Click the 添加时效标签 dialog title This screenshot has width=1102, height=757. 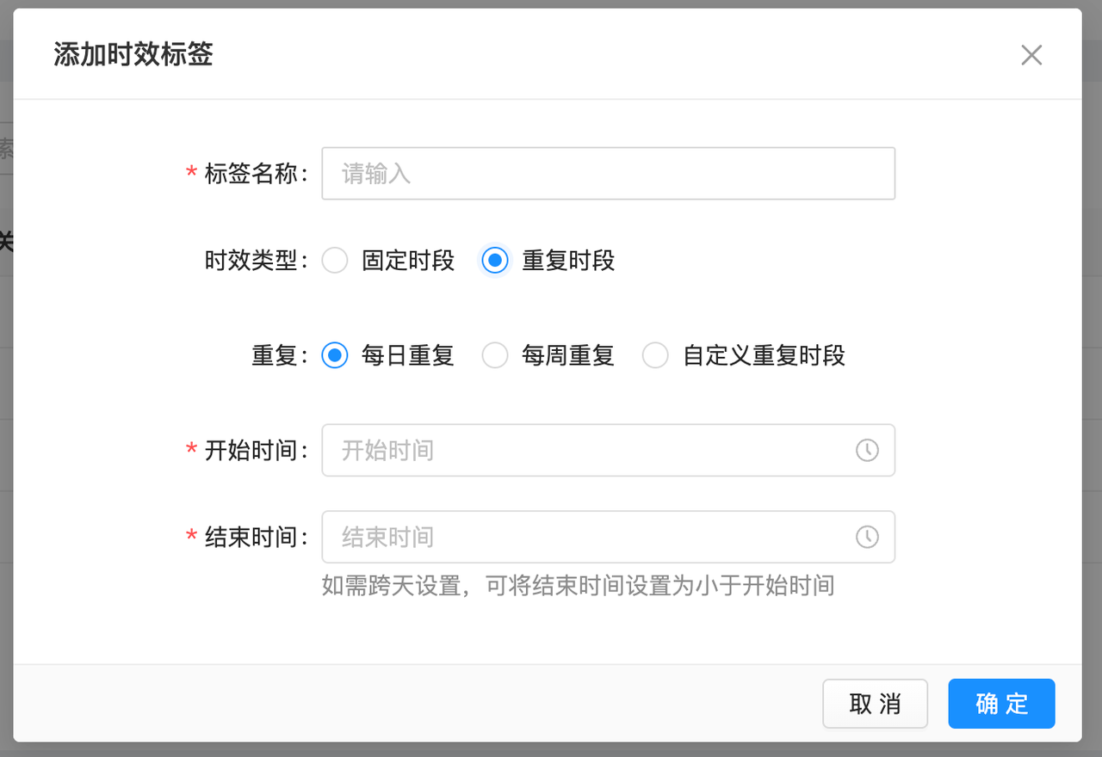click(133, 55)
